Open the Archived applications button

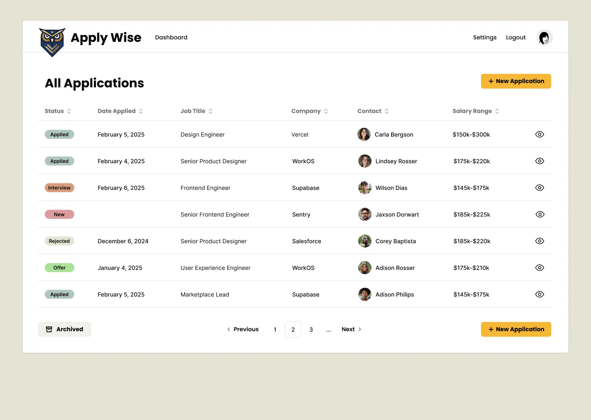click(64, 329)
